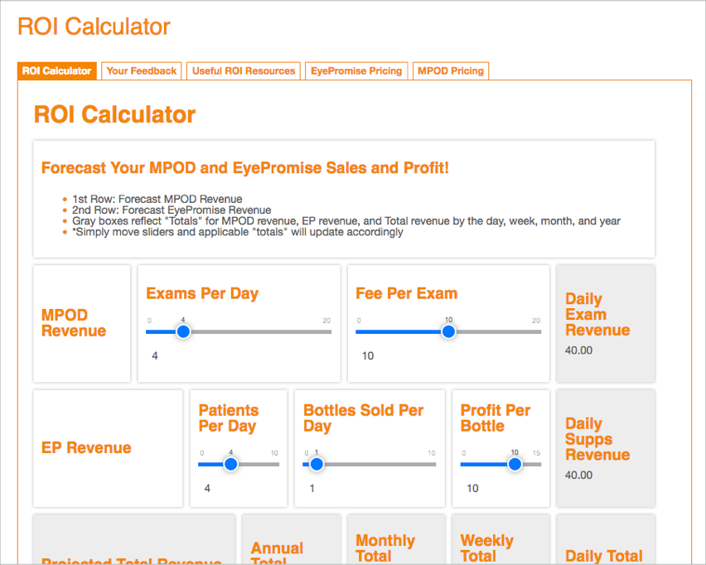Switch to Useful ROI Resources tab
Viewport: 706px width, 565px height.
click(x=244, y=70)
